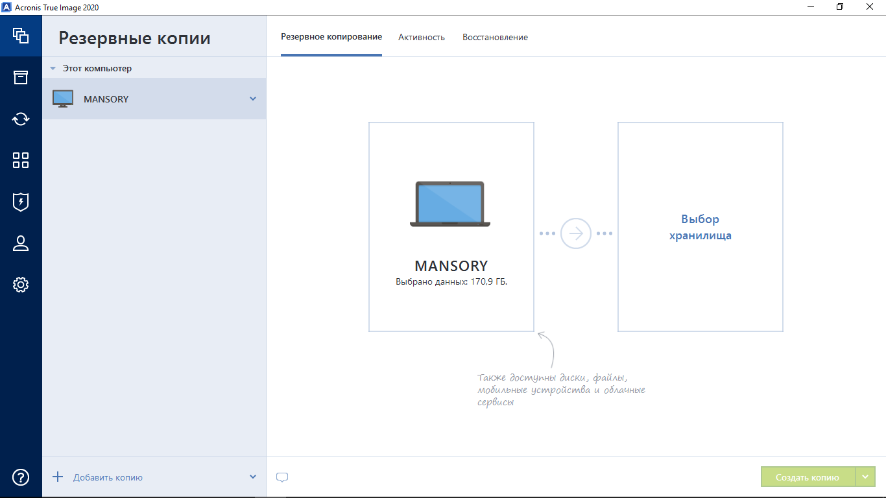
Task: Open the Settings gear sidebar icon
Action: tap(21, 285)
